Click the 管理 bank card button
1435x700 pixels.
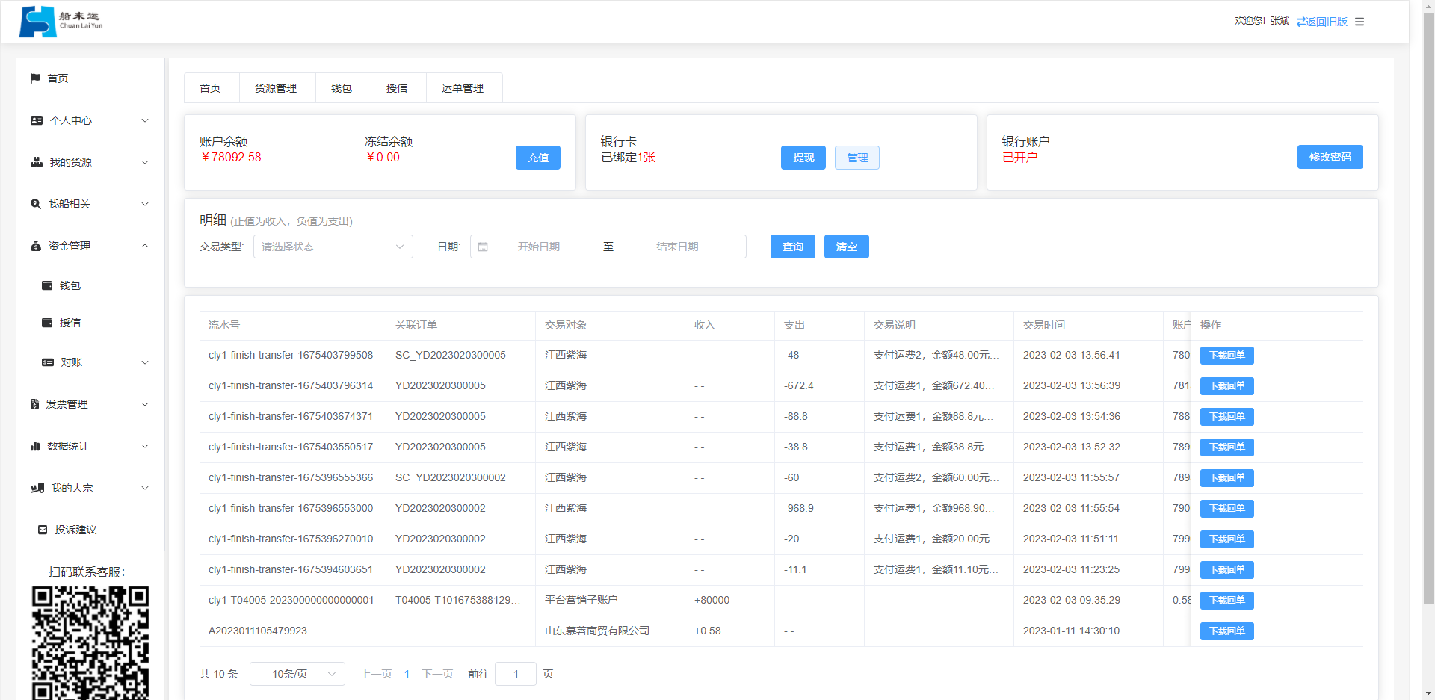[857, 158]
